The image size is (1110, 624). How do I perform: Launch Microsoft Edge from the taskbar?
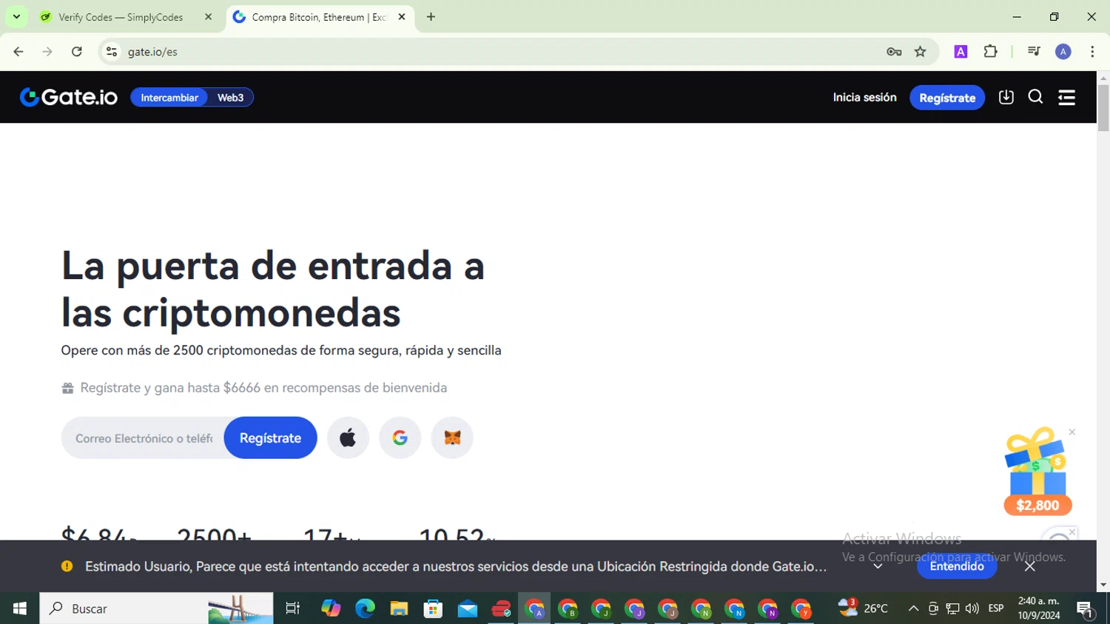click(x=365, y=608)
